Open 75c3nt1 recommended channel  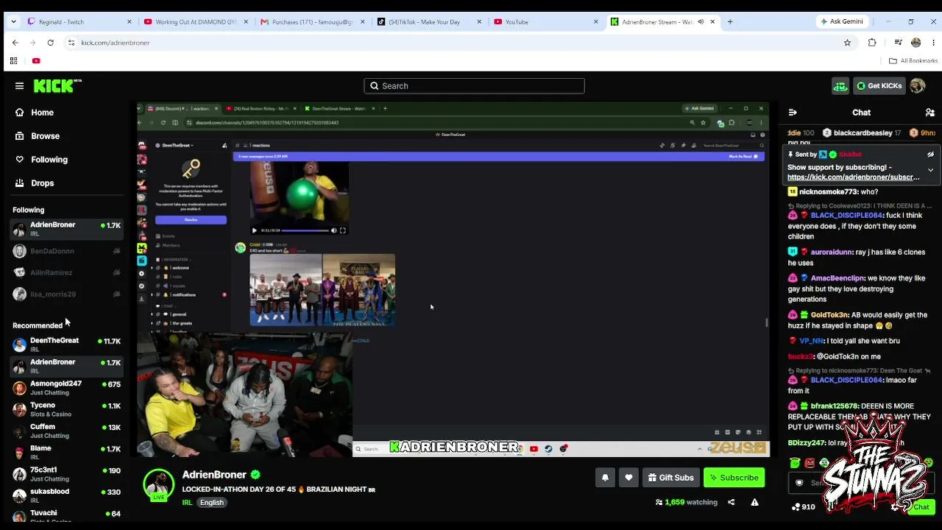point(66,474)
